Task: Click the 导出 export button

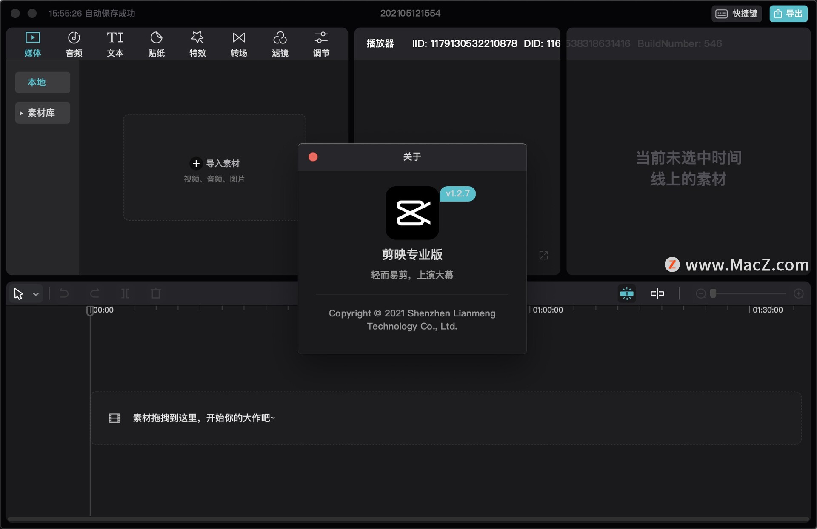Action: tap(788, 14)
